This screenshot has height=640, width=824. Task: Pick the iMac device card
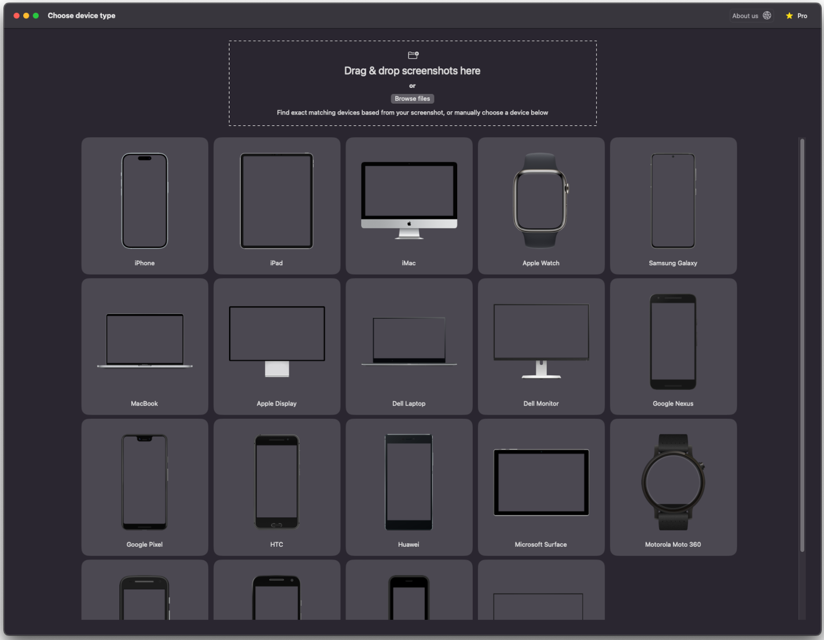409,206
